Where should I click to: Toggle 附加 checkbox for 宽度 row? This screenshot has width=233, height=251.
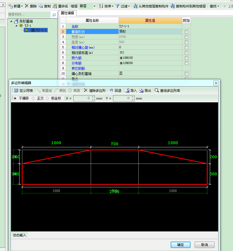[186, 37]
